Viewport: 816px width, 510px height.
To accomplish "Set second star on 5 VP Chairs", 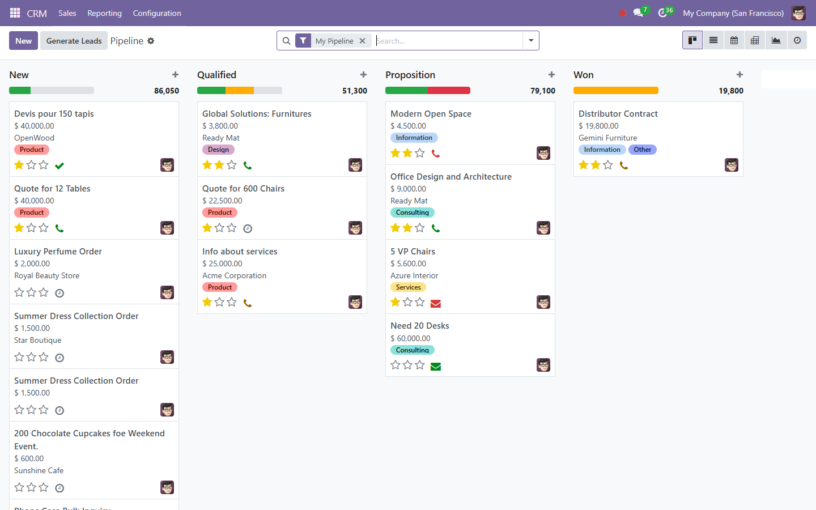I will [407, 302].
